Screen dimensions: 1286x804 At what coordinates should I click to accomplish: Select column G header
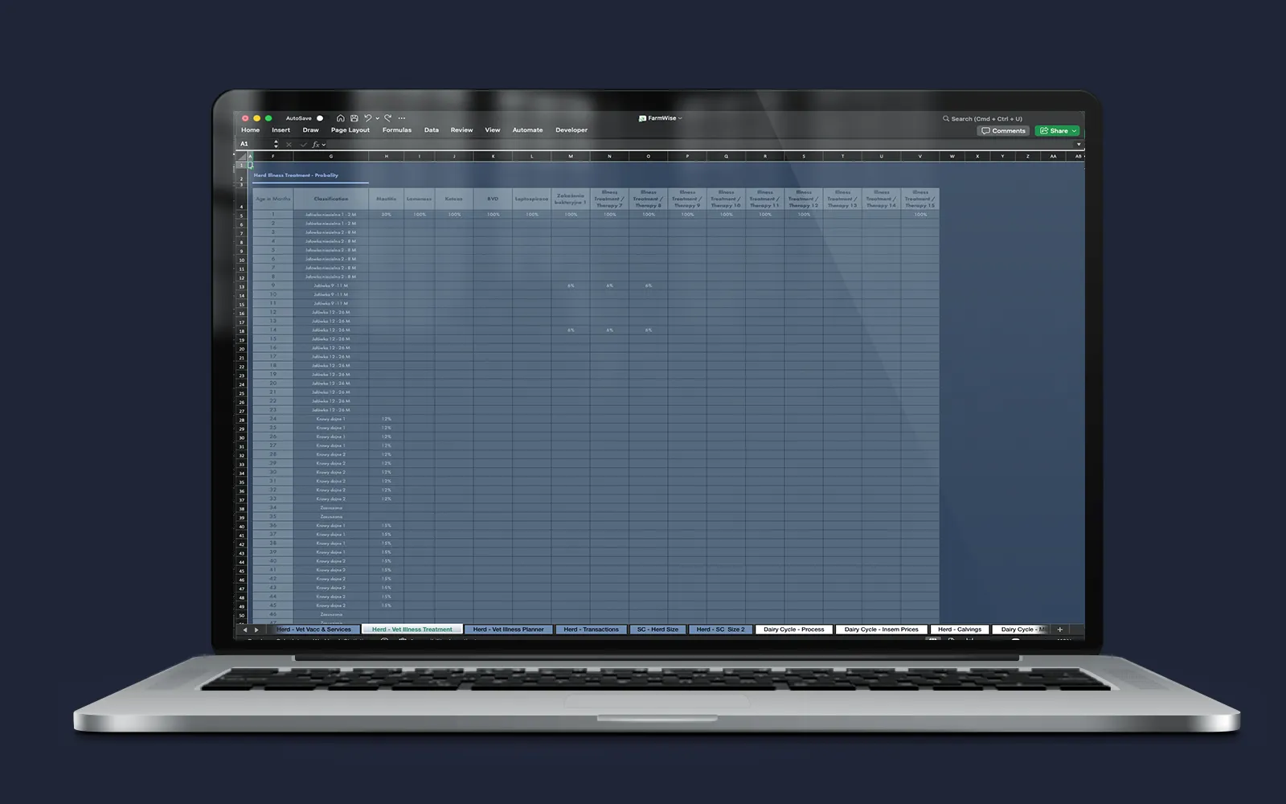point(330,156)
